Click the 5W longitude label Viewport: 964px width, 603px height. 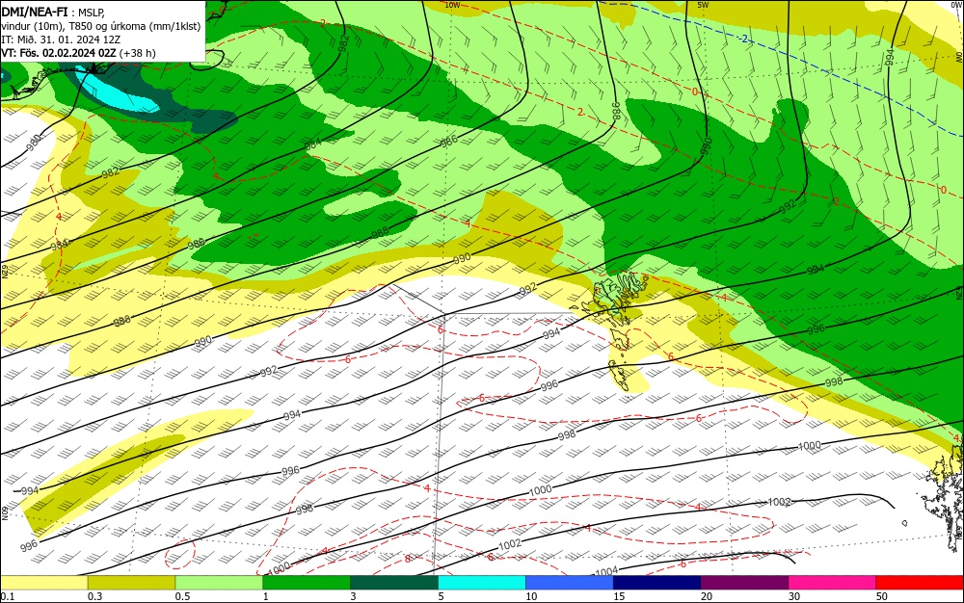click(704, 5)
